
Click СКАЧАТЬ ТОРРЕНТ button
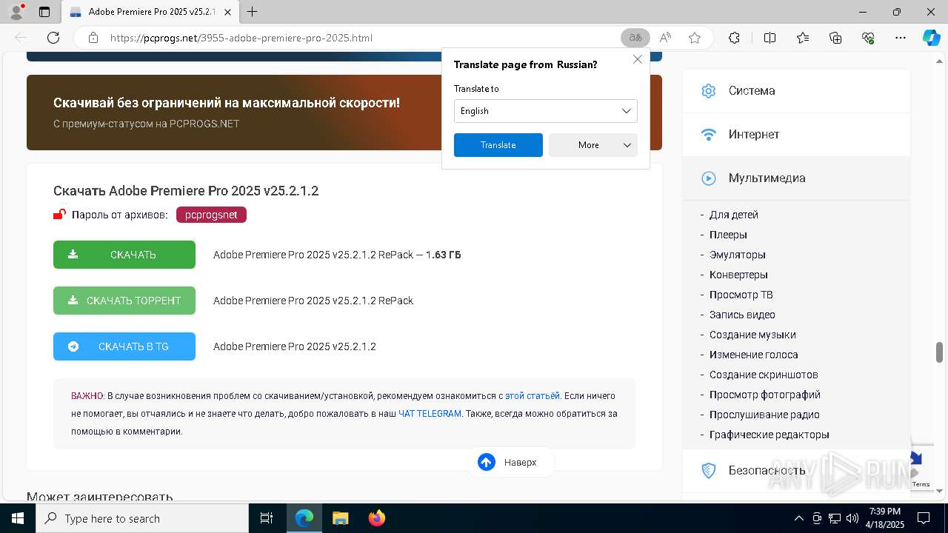[124, 301]
